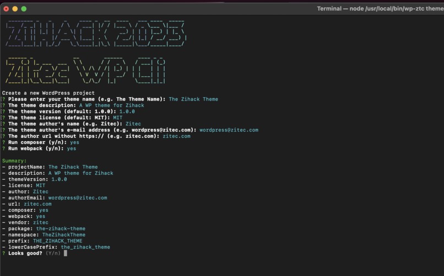Click the 'Looks good?' prompt text
This screenshot has width=444, height=276.
(25, 253)
